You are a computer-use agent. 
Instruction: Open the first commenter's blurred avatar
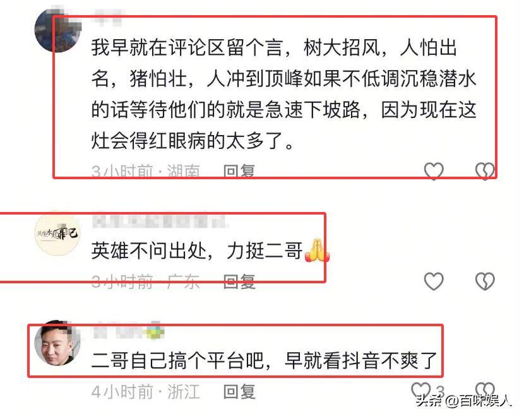pyautogui.click(x=57, y=30)
